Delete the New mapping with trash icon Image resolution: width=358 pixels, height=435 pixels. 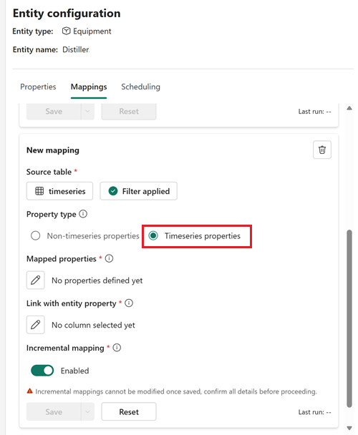click(x=322, y=150)
